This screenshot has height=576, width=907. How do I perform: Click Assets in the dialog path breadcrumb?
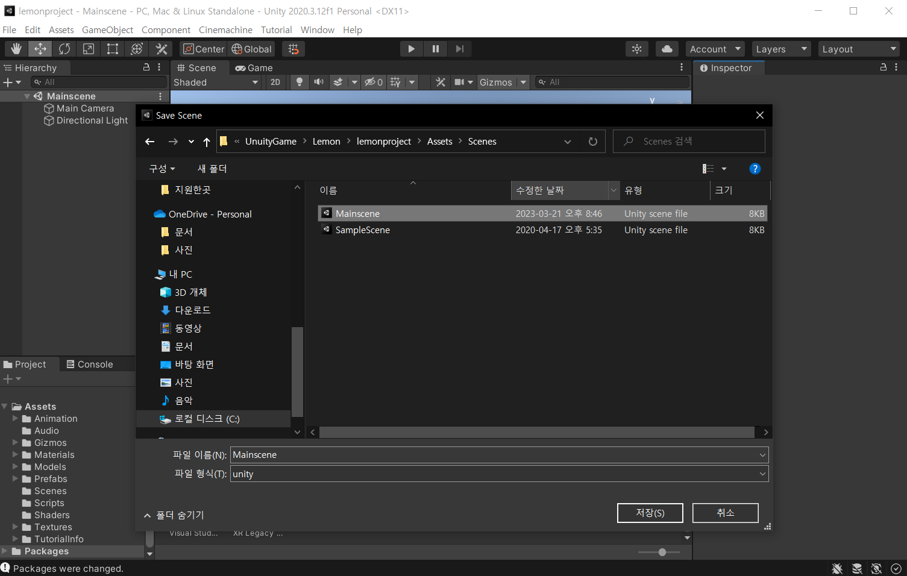[x=440, y=142]
